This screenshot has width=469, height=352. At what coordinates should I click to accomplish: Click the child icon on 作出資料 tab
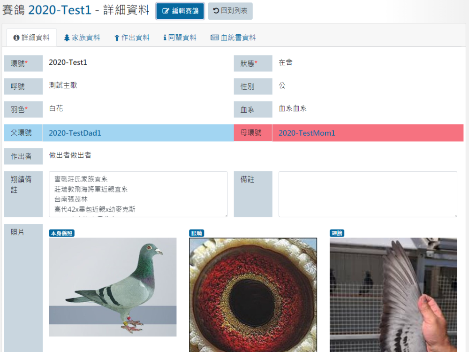point(117,38)
